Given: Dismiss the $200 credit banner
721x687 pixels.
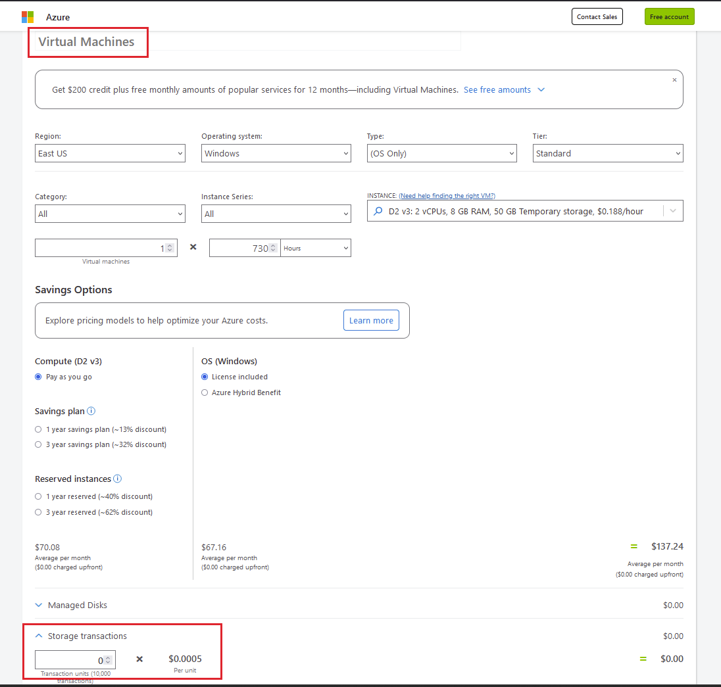Looking at the screenshot, I should [x=674, y=79].
